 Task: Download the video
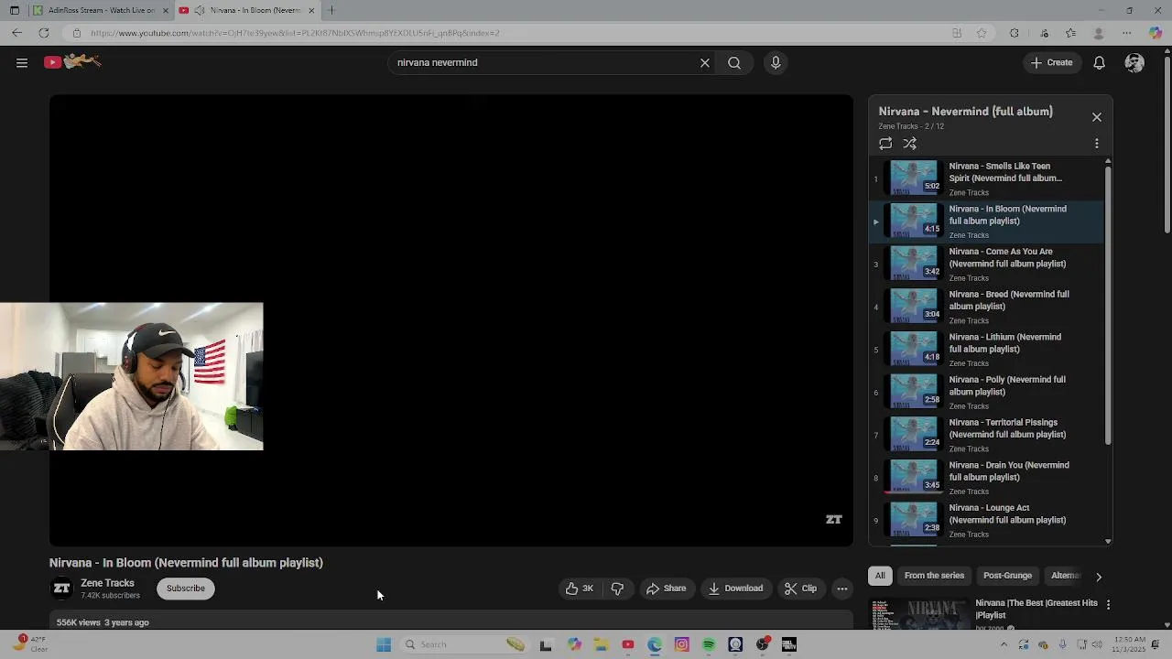tap(735, 589)
